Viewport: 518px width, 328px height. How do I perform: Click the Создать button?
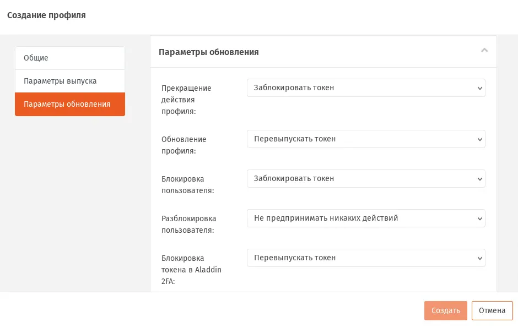coord(446,310)
